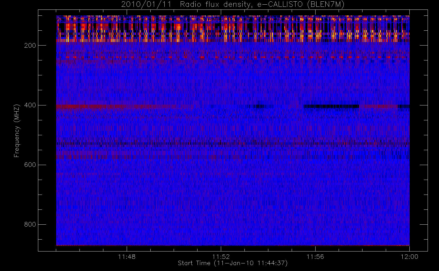The height and width of the screenshot is (271, 439).
Task: Click the 800 frequency tick label
Action: pyautogui.click(x=30, y=224)
